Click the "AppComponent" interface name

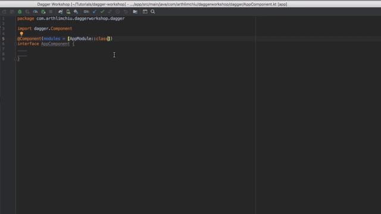coord(55,44)
